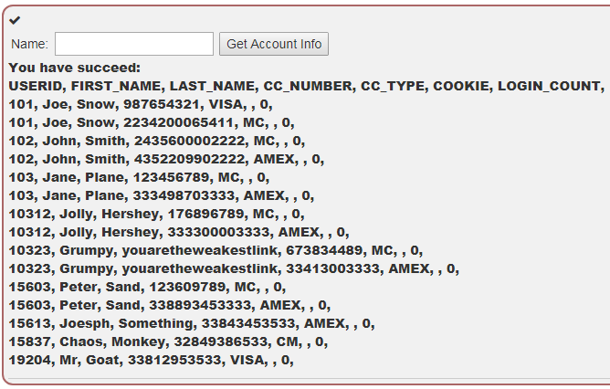The image size is (610, 389).
Task: Click the Mr Goat VISA record row
Action: coord(152,360)
